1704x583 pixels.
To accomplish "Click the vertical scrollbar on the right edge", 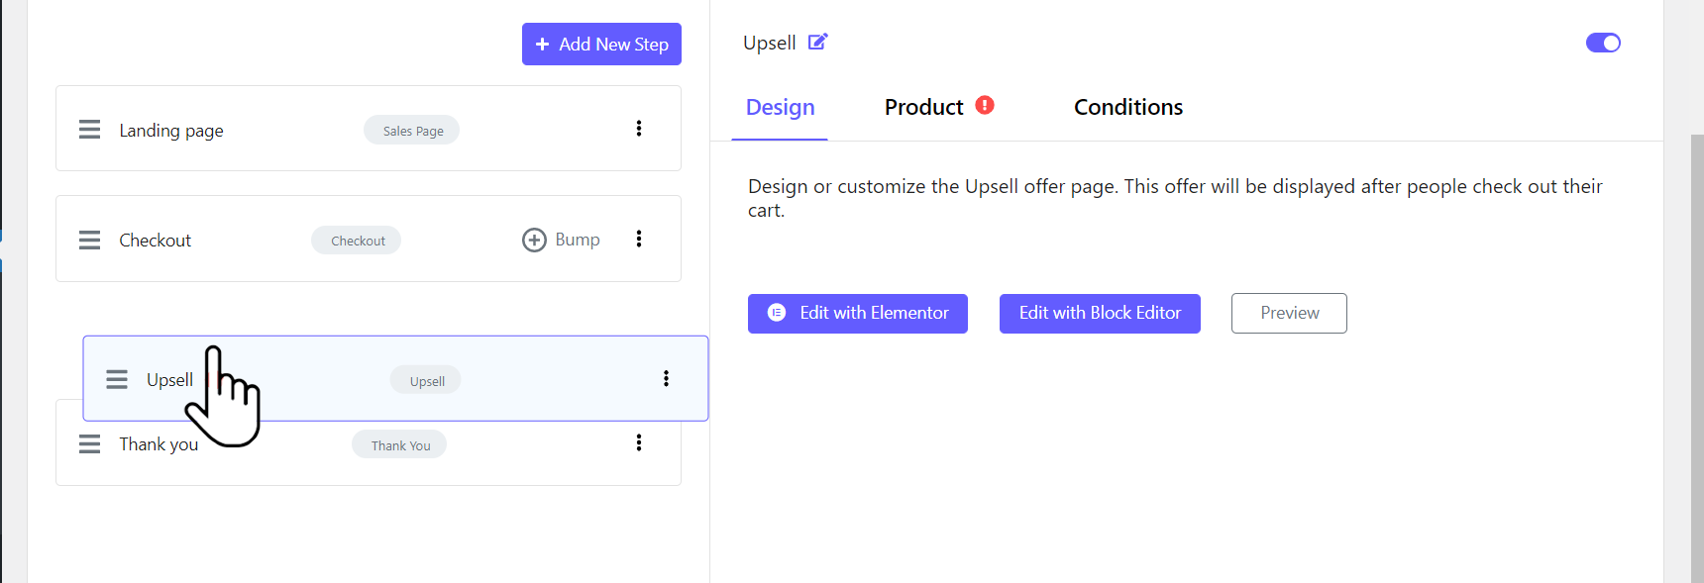I will [1697, 356].
